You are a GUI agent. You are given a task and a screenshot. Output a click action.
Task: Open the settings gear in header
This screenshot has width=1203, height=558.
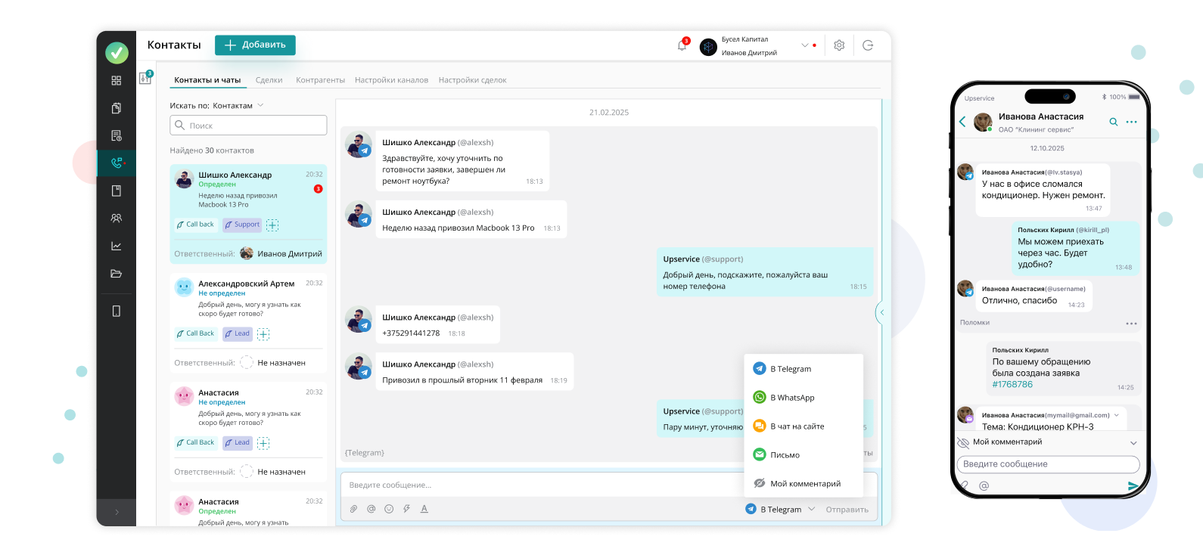(x=839, y=45)
